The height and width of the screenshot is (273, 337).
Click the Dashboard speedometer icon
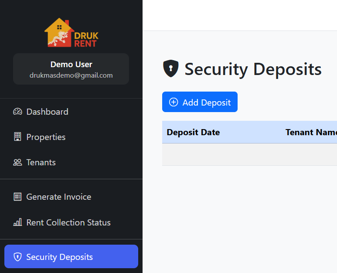(17, 112)
